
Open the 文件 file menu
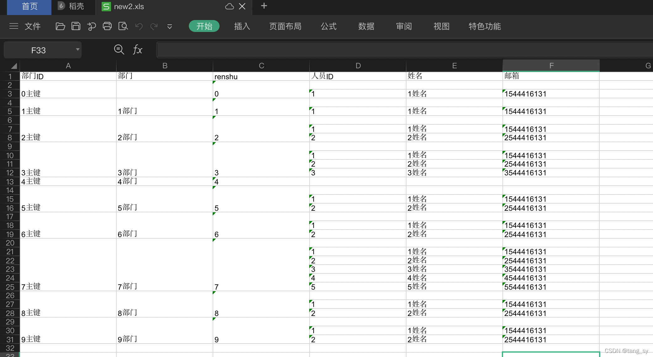coord(33,26)
